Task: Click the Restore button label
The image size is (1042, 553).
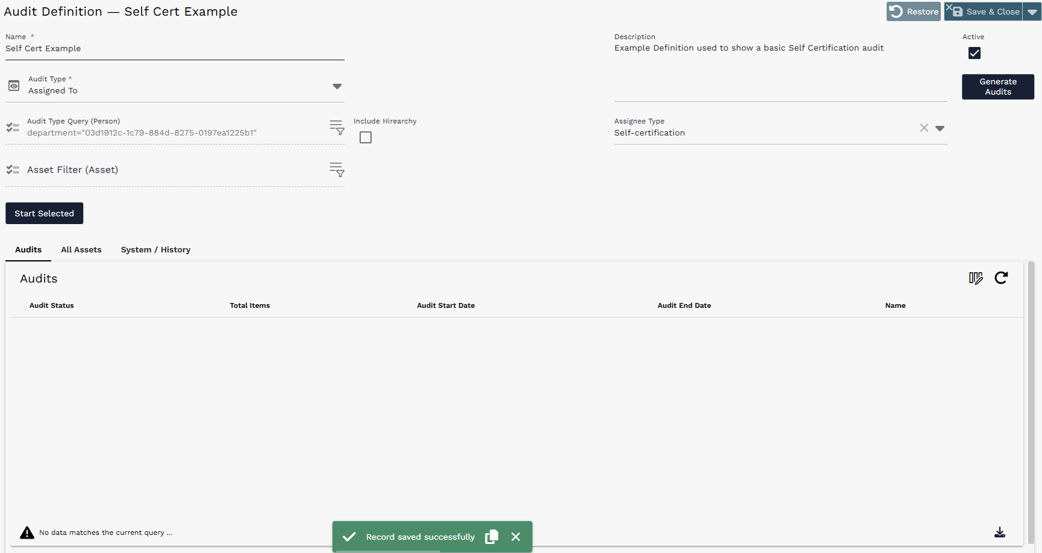Action: click(923, 11)
